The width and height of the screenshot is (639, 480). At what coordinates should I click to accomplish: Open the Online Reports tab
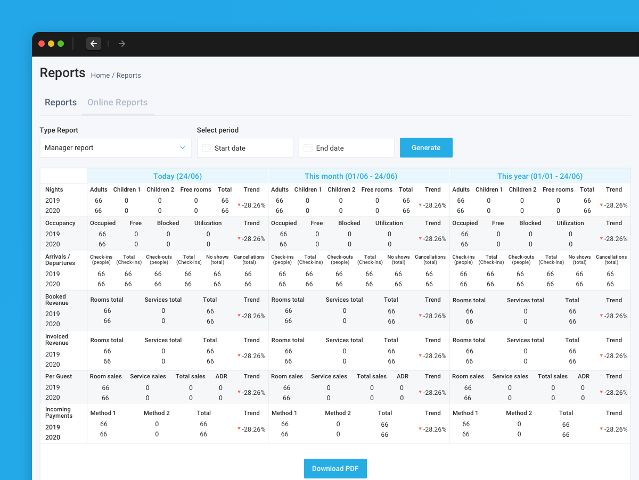tap(117, 103)
